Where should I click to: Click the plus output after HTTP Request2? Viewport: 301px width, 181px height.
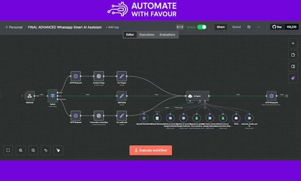[x=287, y=96]
